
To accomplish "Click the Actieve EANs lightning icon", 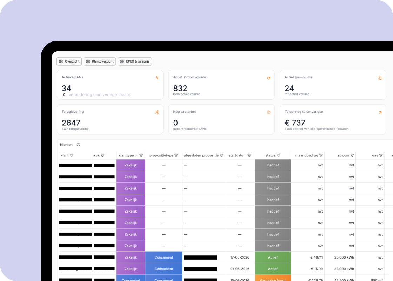I will tap(157, 78).
